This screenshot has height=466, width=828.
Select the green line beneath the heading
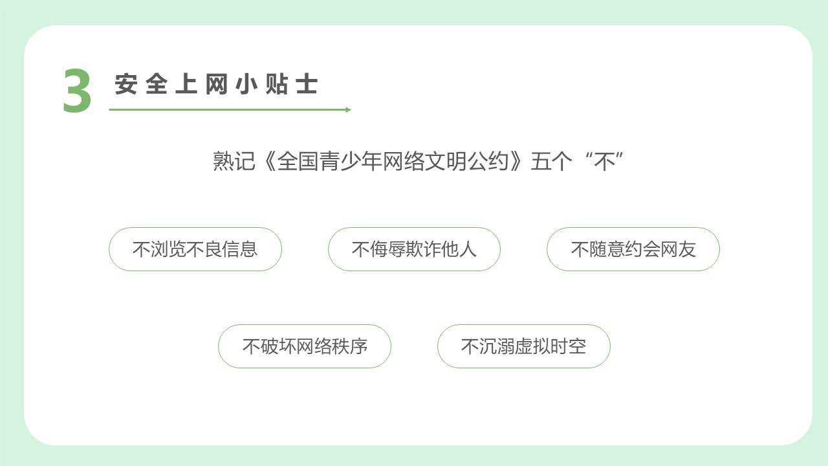pos(230,109)
